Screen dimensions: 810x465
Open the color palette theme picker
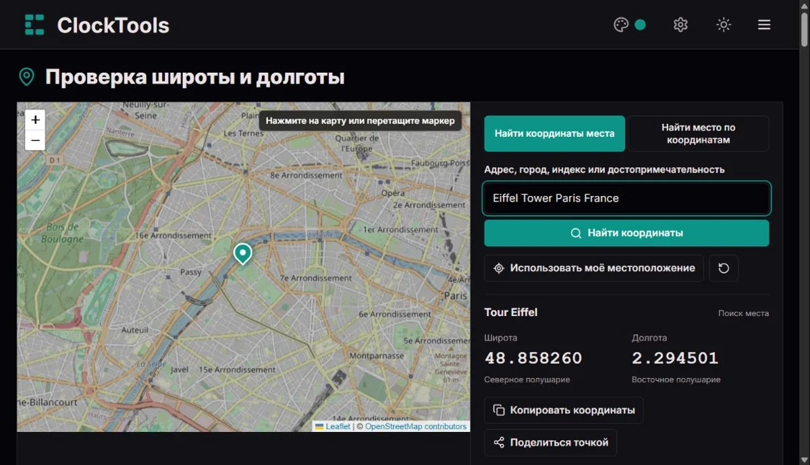pyautogui.click(x=621, y=25)
